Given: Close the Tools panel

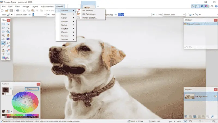Looking at the screenshot, I should (x=8, y=20).
